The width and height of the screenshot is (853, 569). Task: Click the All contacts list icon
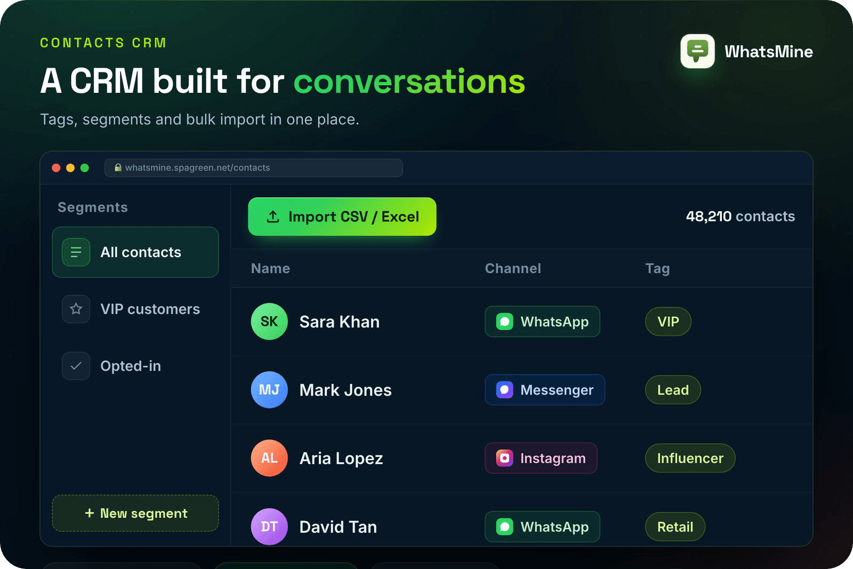click(x=76, y=252)
